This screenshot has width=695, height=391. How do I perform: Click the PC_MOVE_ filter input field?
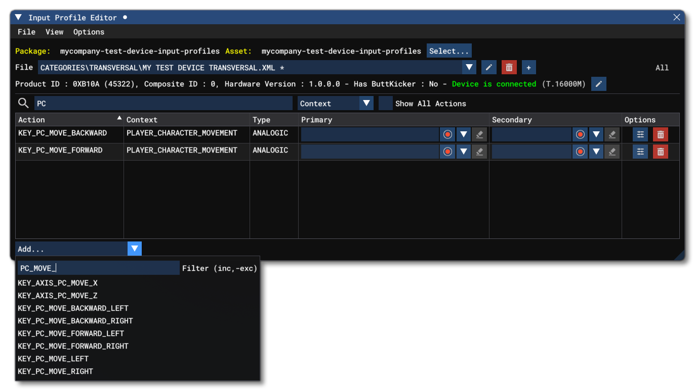(99, 268)
